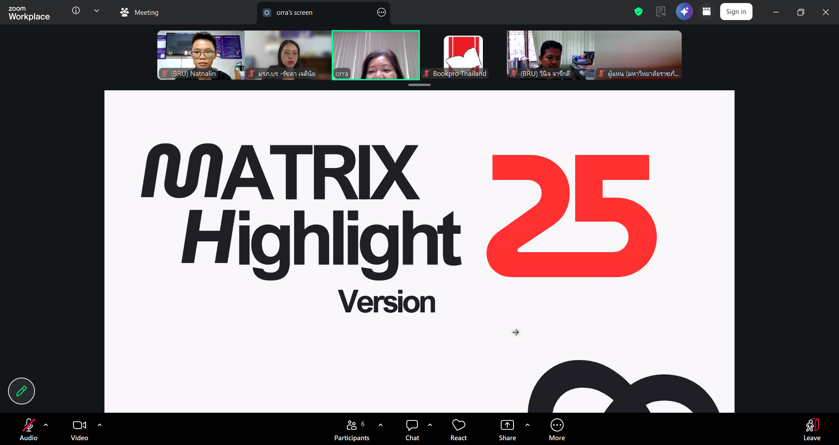Check the green encryption shield icon
Viewport: 839px width, 445px height.
click(638, 12)
